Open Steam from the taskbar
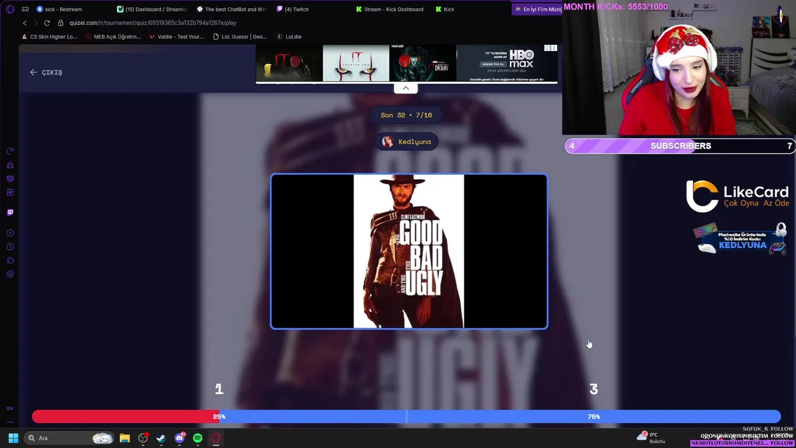Image resolution: width=796 pixels, height=448 pixels. (x=161, y=438)
